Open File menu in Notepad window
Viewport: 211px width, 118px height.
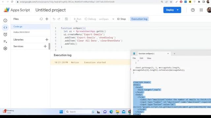(134, 58)
